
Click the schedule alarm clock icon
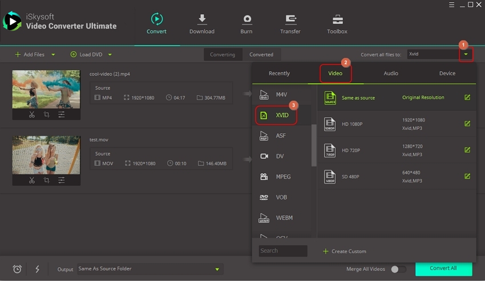point(17,269)
